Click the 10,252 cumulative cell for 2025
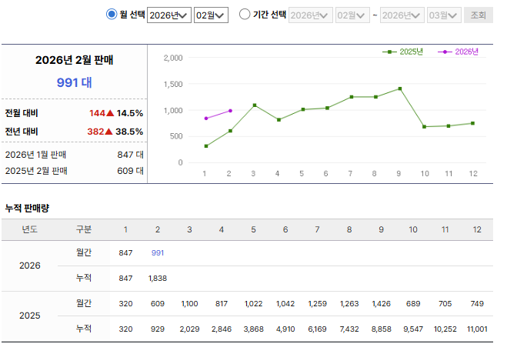507x344 pixels. coord(445,329)
